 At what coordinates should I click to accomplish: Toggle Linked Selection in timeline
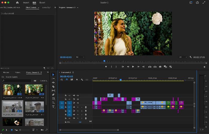point(72,80)
